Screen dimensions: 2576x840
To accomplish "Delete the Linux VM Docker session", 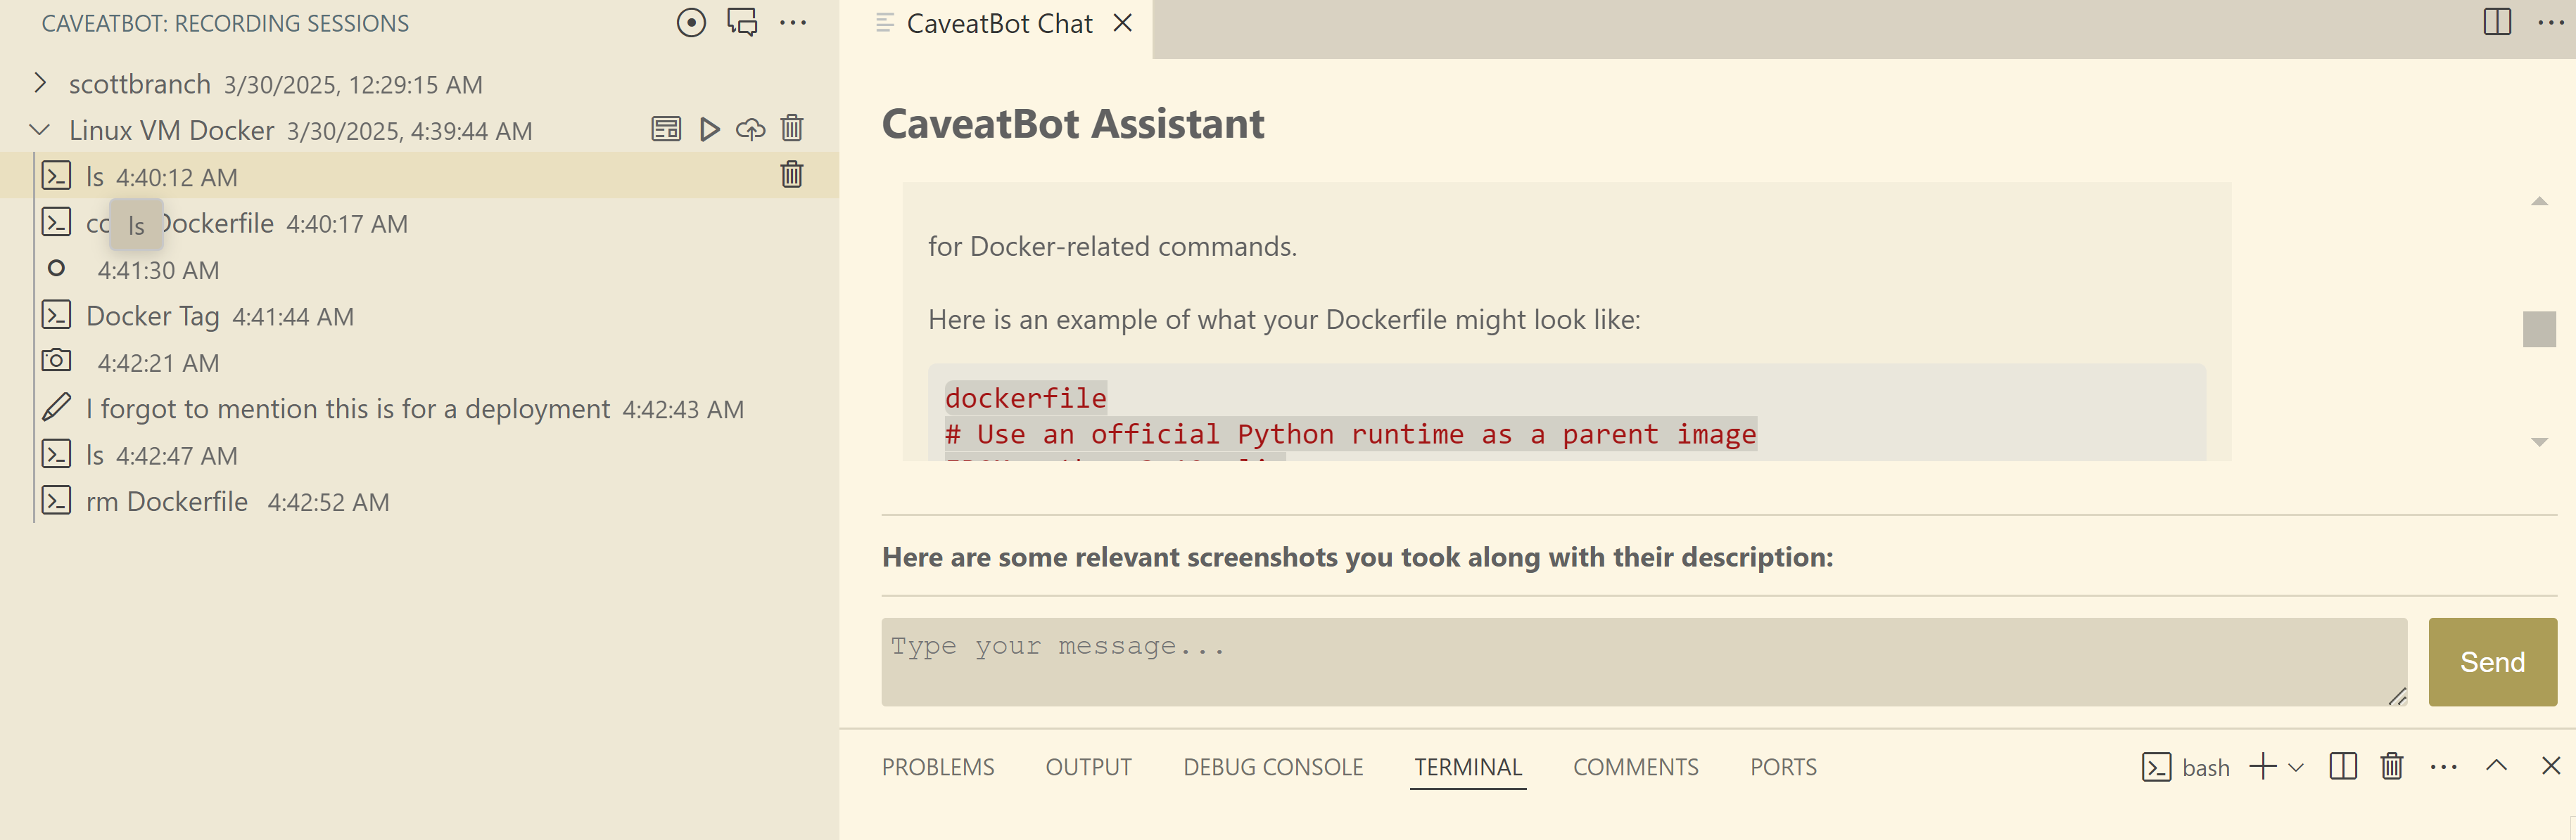I will [x=791, y=129].
